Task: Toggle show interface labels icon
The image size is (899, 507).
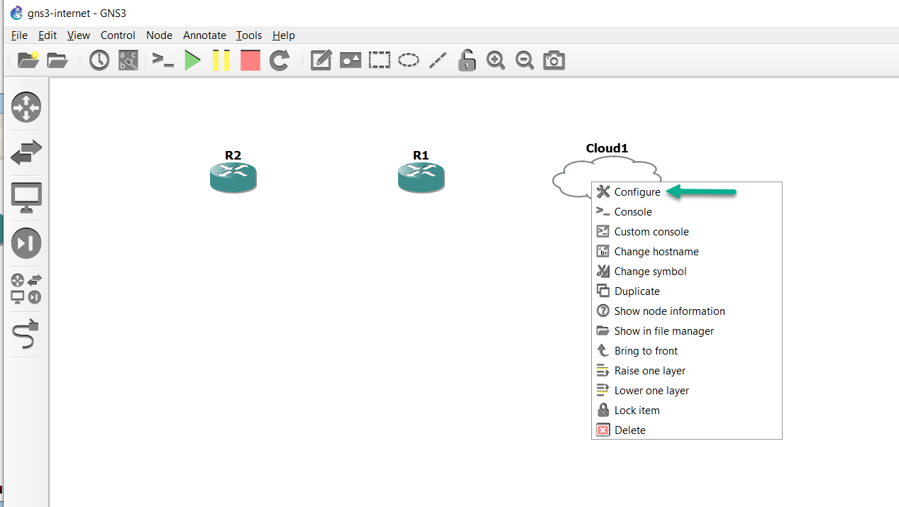Action: (128, 60)
